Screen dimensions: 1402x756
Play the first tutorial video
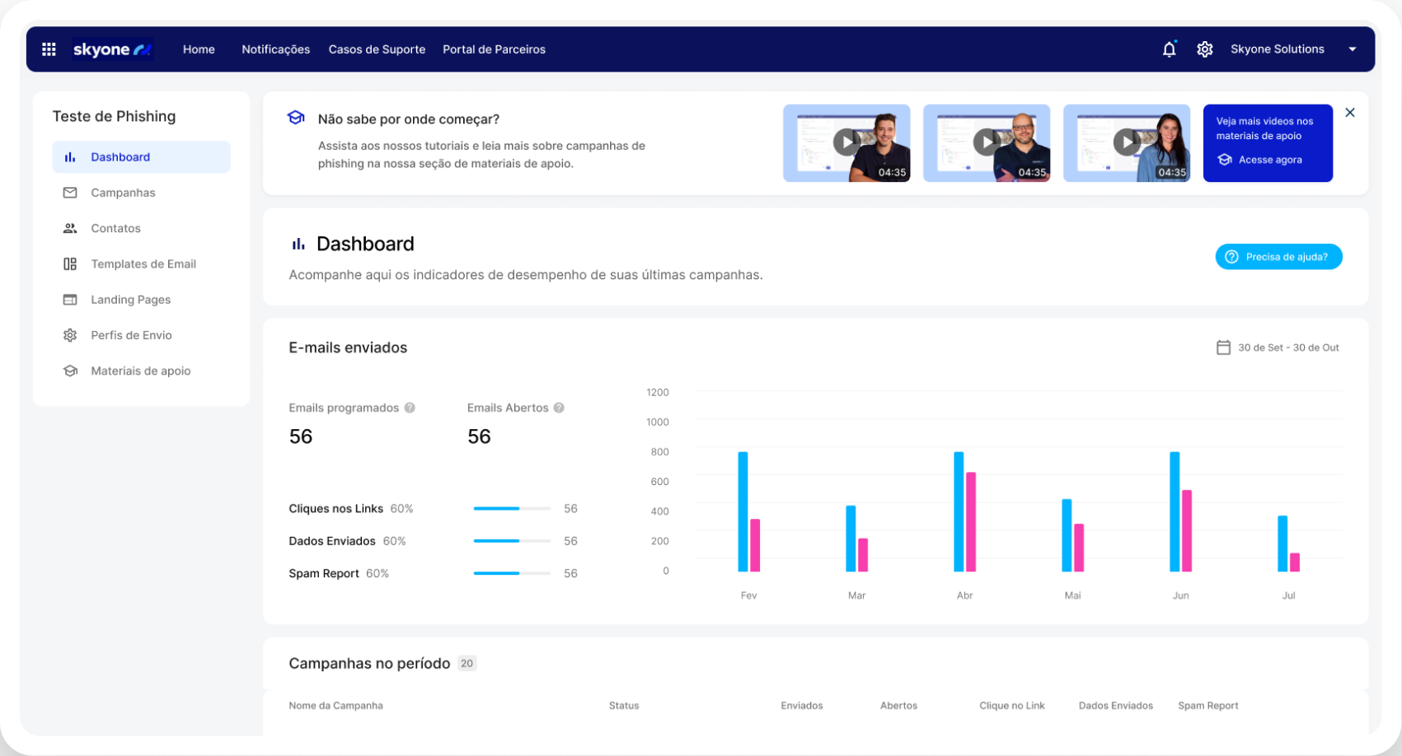tap(846, 142)
